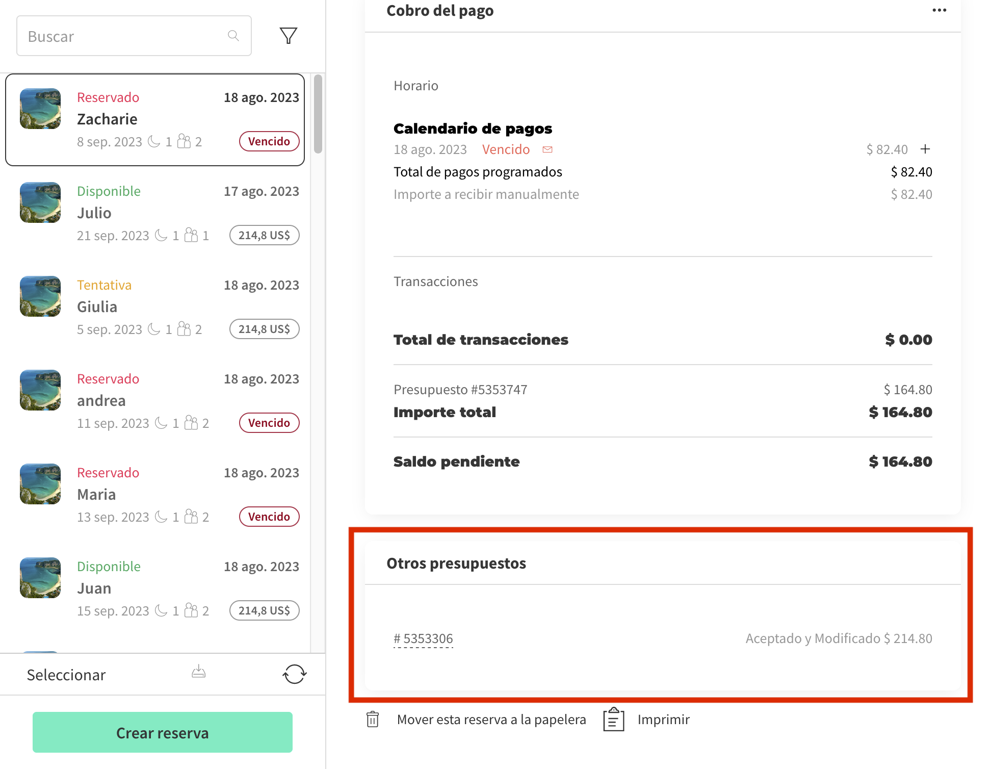Send payment reminder email for the Vencido payment
This screenshot has width=991, height=769.
point(548,149)
